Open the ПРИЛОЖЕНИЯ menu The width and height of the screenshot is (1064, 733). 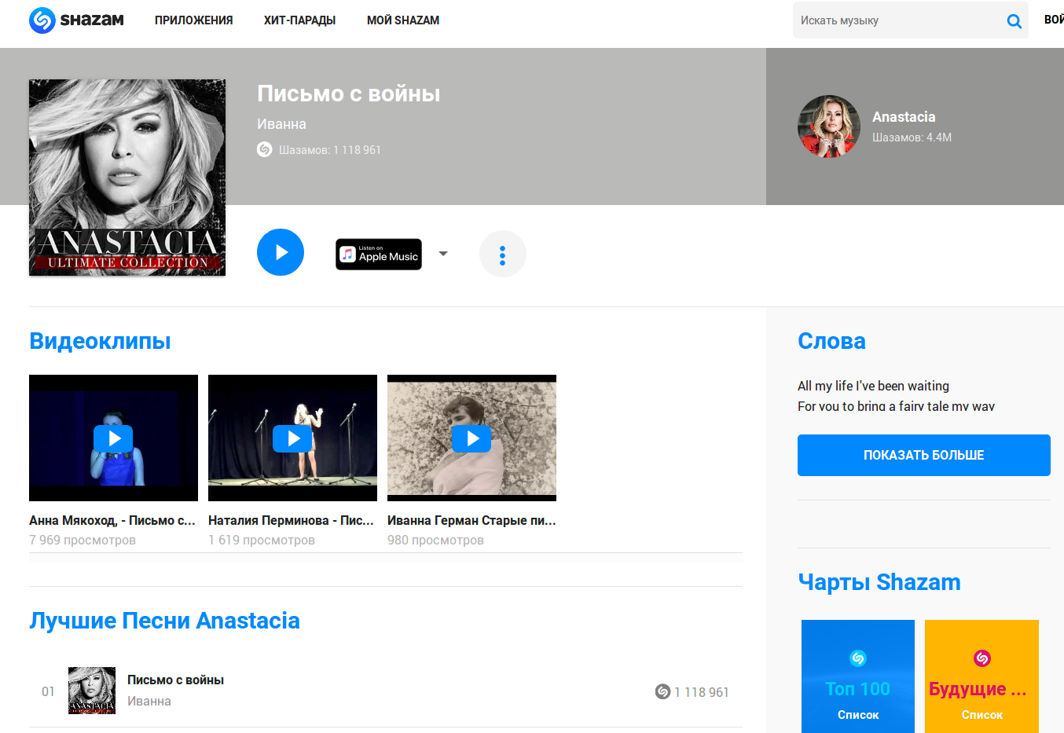[193, 20]
